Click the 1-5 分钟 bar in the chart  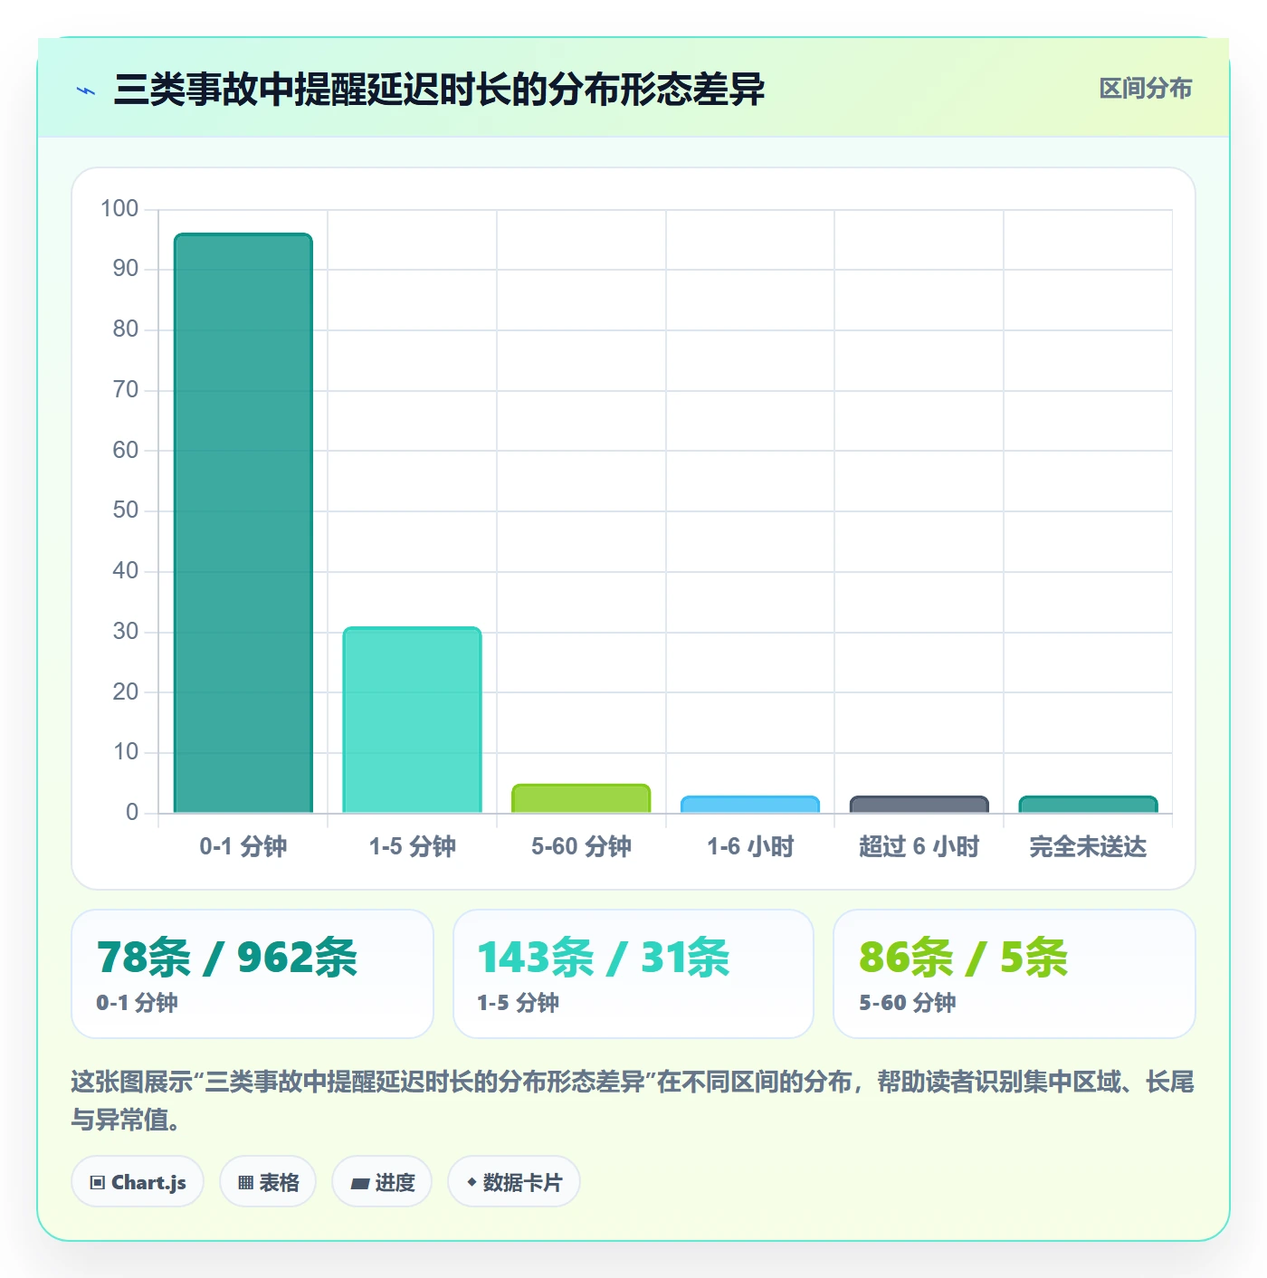click(412, 720)
